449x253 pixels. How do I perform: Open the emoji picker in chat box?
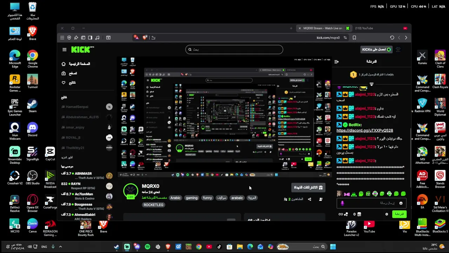click(x=401, y=203)
